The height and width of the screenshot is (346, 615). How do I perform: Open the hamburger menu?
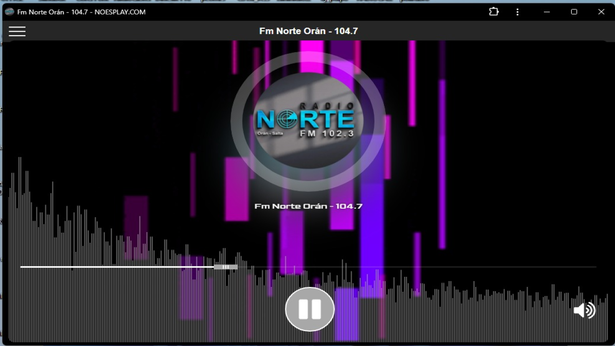coord(17,31)
